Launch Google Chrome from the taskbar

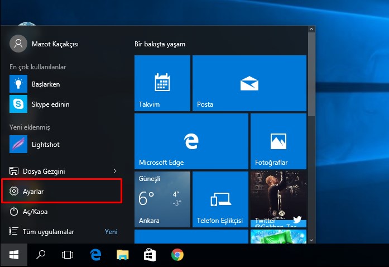click(177, 255)
